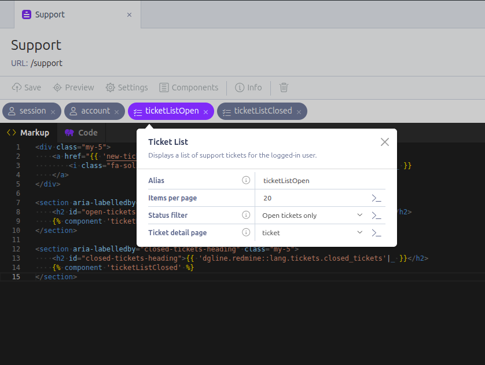Open the page Preview
Screen dimensions: 485x365
tap(74, 87)
